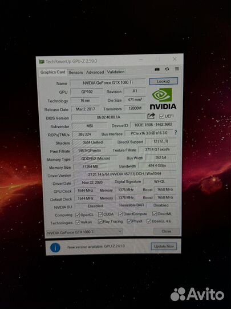Click the Memory Type value GDDR5X (Micron)
This screenshot has height=309, width=231.
(x=96, y=159)
